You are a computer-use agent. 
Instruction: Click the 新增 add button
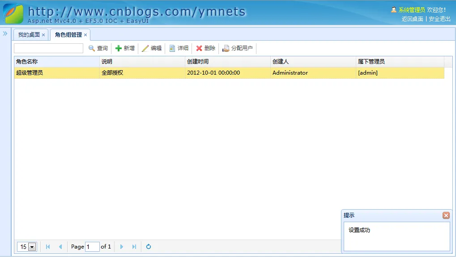click(125, 48)
